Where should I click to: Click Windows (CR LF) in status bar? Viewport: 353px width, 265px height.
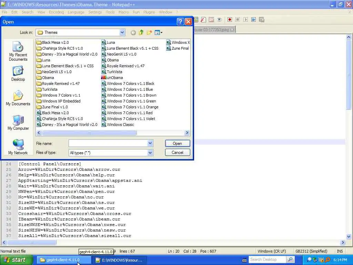click(272, 251)
